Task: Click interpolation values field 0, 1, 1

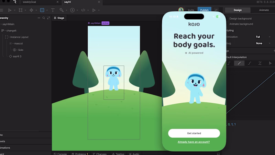Action: [232, 124]
